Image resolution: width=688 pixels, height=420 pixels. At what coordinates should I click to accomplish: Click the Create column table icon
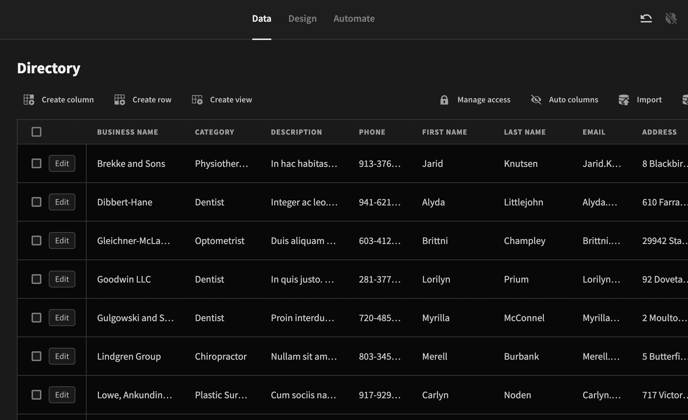[x=29, y=100]
